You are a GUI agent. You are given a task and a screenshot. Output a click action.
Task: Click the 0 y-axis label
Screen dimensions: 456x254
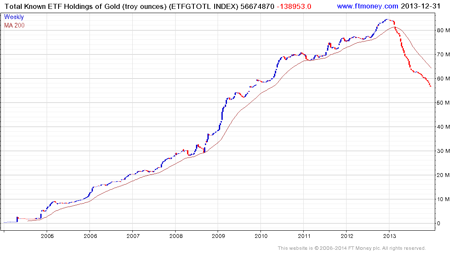click(x=438, y=223)
